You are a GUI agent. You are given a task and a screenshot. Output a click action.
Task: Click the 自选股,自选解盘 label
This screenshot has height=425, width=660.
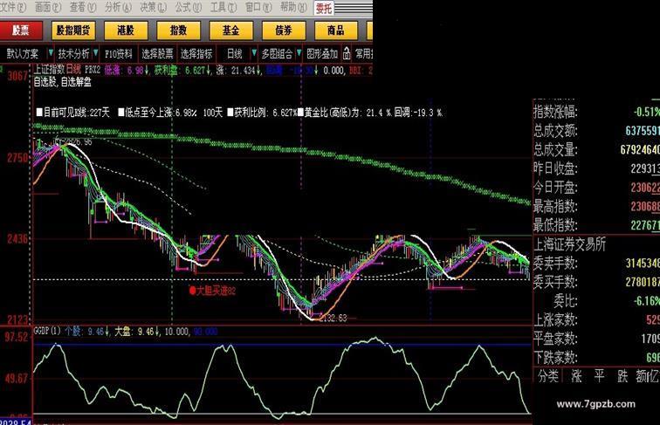pos(63,82)
